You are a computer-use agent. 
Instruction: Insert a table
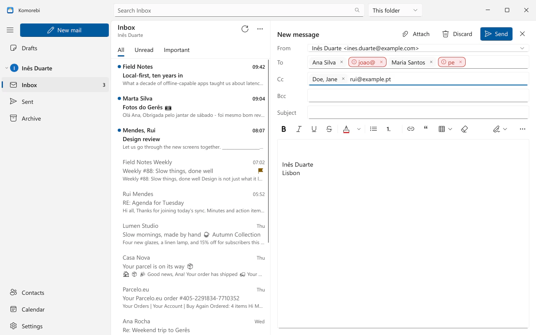(442, 129)
